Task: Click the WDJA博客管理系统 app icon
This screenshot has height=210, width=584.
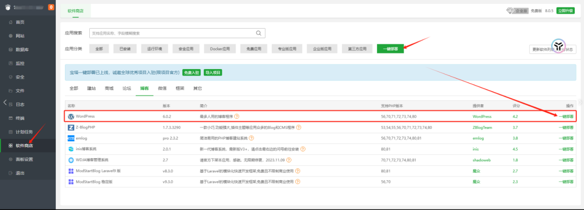Action: (x=71, y=160)
